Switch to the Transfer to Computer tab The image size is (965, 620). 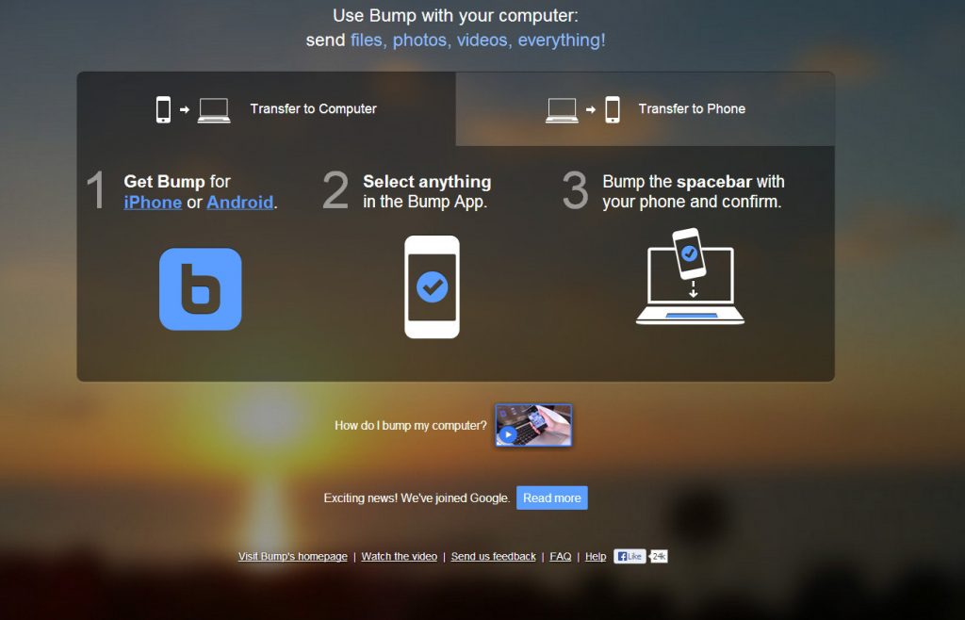pyautogui.click(x=313, y=109)
